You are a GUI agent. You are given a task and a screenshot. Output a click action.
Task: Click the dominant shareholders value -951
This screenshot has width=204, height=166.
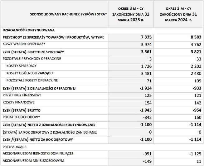[147, 154]
